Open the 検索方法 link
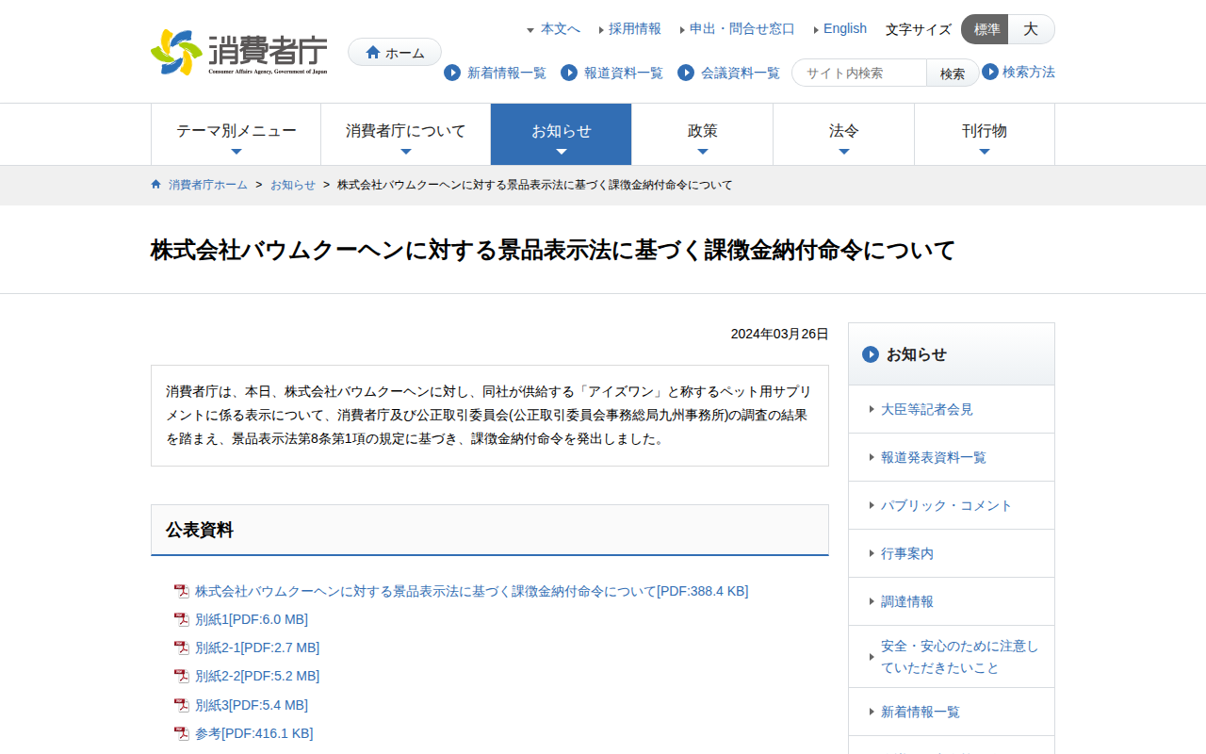This screenshot has width=1206, height=754. click(1029, 72)
